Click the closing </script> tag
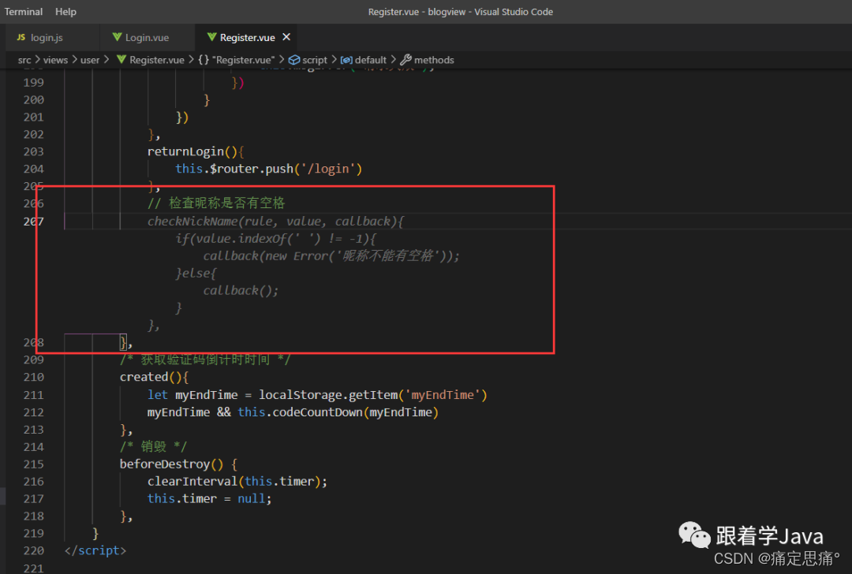 pos(95,550)
